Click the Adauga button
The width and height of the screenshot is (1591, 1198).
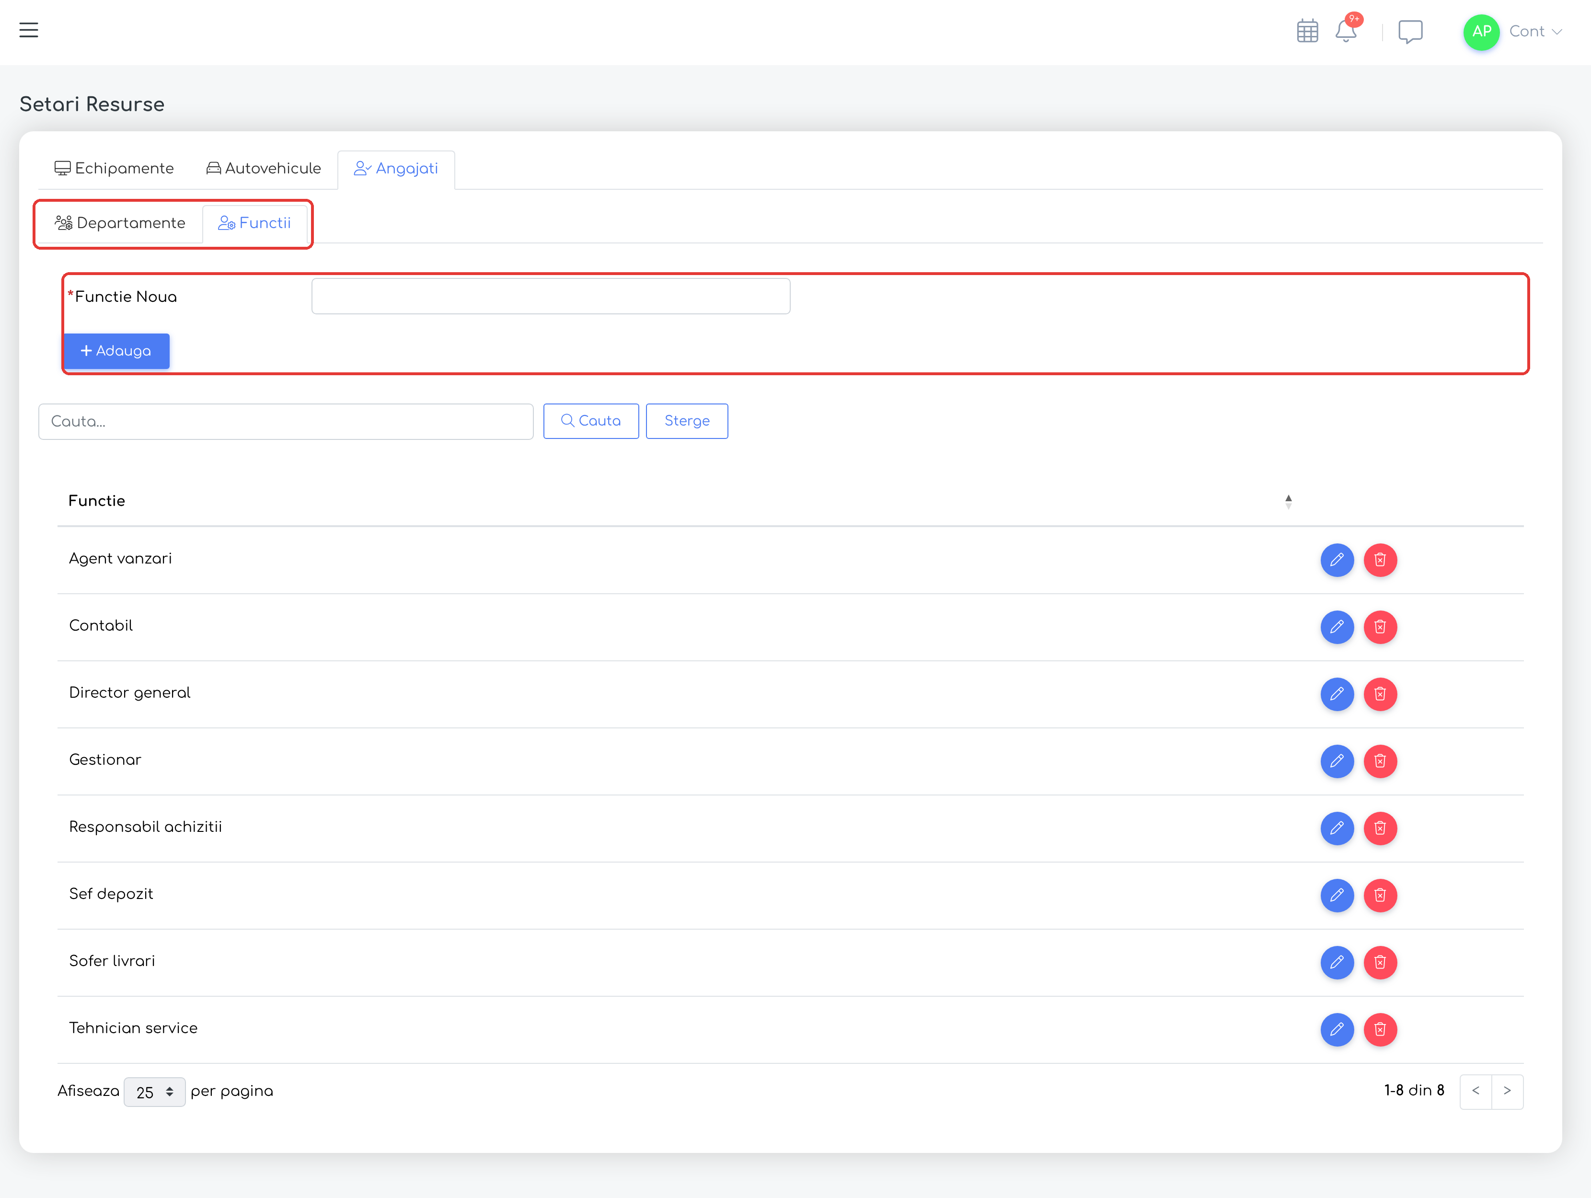[116, 351]
